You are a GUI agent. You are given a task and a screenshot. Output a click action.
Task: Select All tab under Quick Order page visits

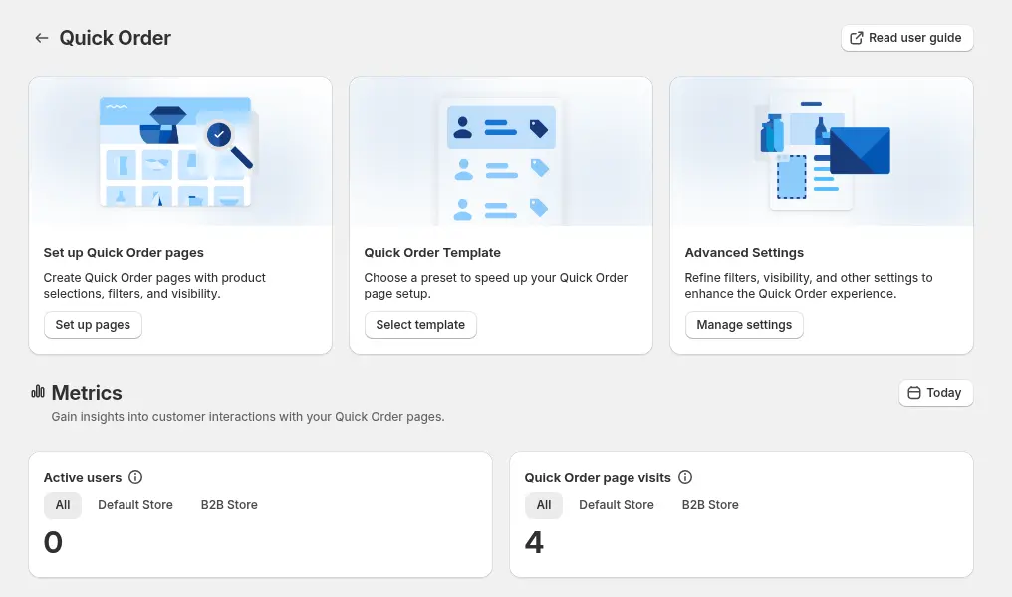pyautogui.click(x=544, y=505)
